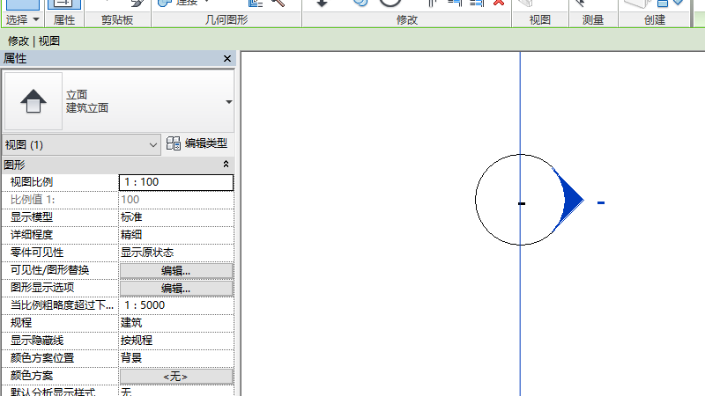Click 编辑 button for 图形显示选项
The image size is (705, 396).
click(x=175, y=288)
